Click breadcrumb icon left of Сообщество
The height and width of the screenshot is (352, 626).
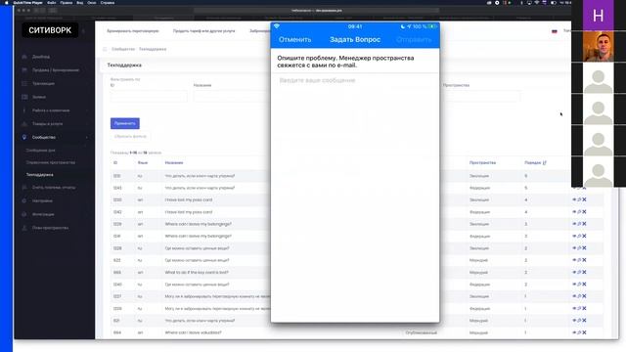tap(105, 49)
